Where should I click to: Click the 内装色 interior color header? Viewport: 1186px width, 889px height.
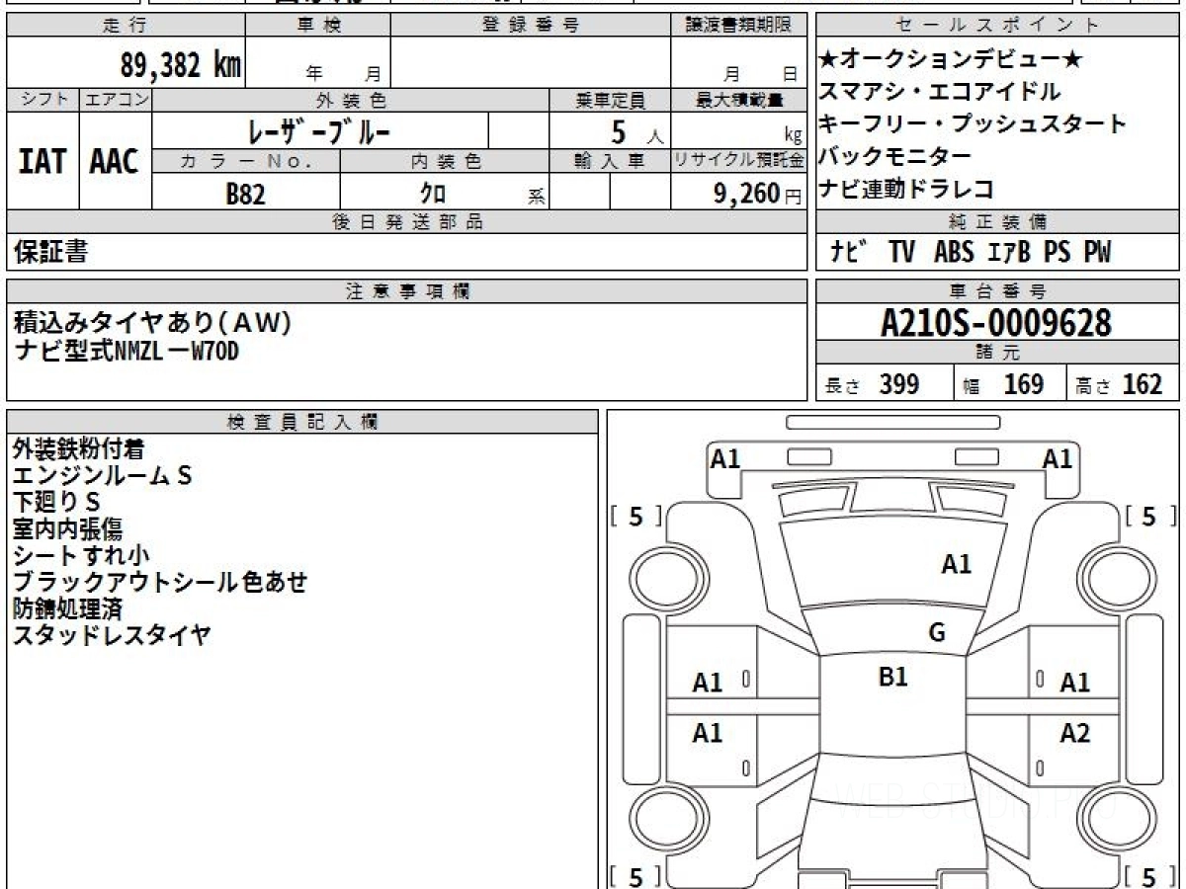[445, 162]
